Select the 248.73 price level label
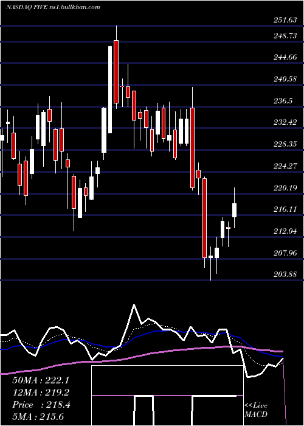Screen dimensions: 304x426 coord(285,35)
